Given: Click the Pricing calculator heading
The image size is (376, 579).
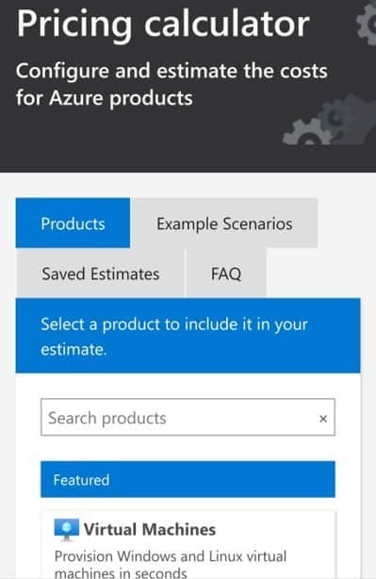Looking at the screenshot, I should click(163, 24).
